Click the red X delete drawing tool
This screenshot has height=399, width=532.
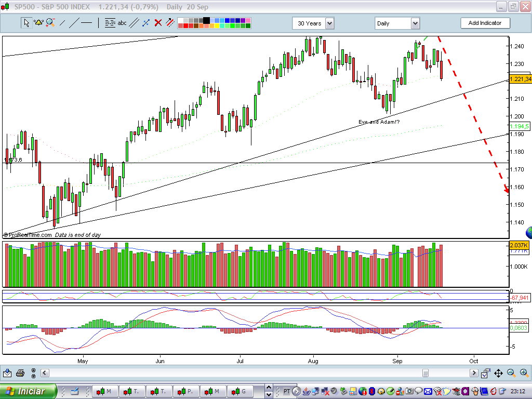pyautogui.click(x=157, y=23)
